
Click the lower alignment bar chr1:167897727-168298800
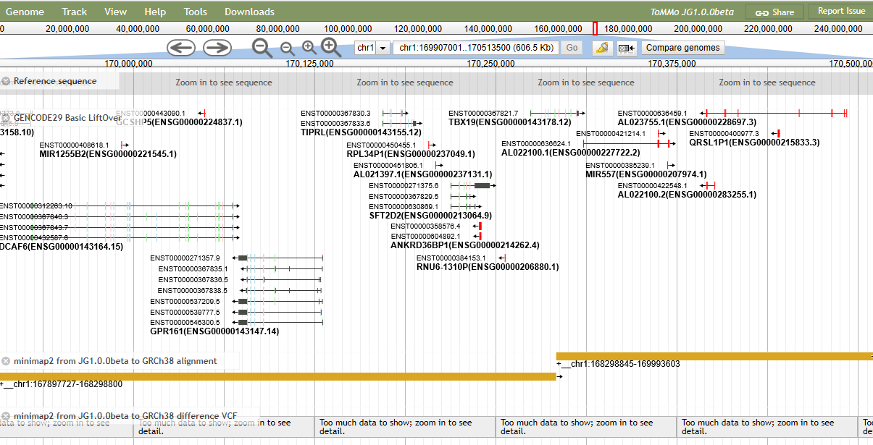click(x=277, y=376)
